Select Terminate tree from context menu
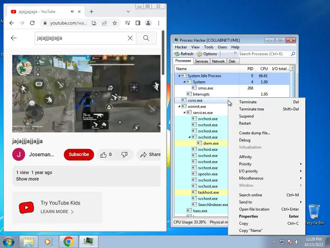Viewport: 330px width, 248px height. tap(267, 109)
